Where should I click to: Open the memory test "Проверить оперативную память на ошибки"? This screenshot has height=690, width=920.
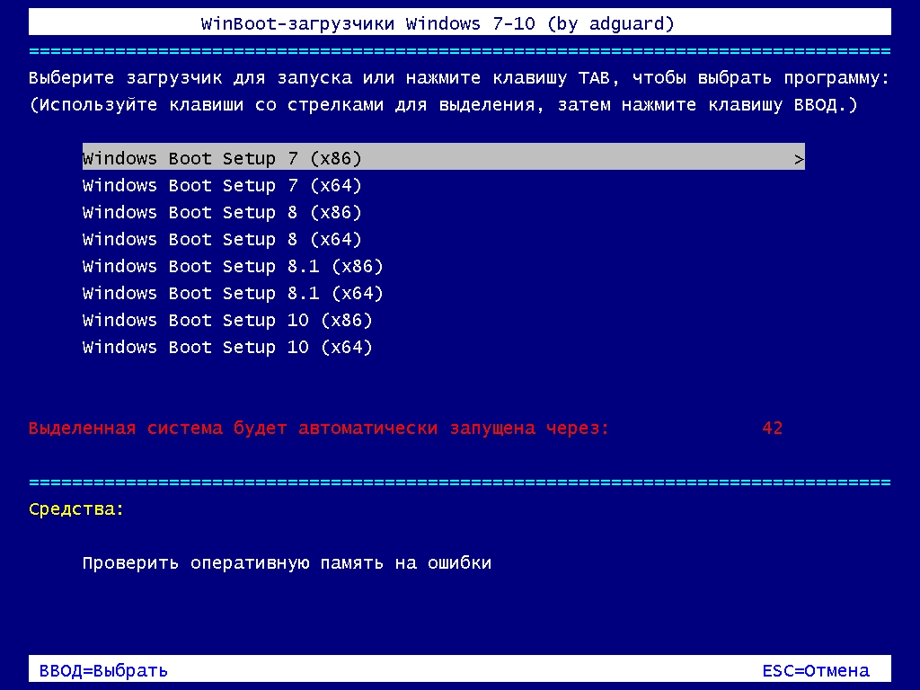[287, 563]
